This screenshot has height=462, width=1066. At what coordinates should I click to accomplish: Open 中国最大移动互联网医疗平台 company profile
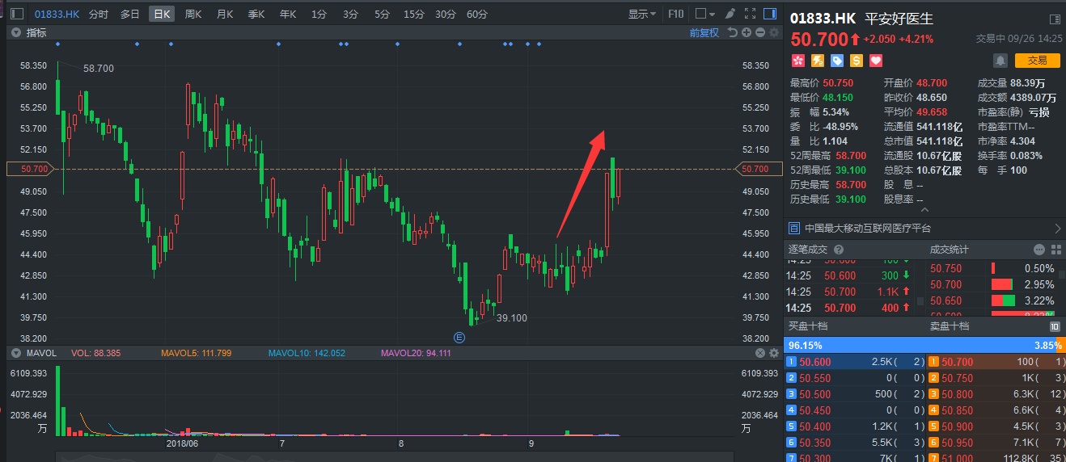pos(868,229)
